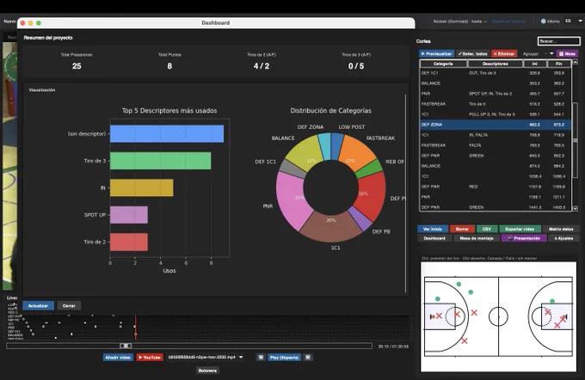Click the purple Presentación button

(524, 238)
